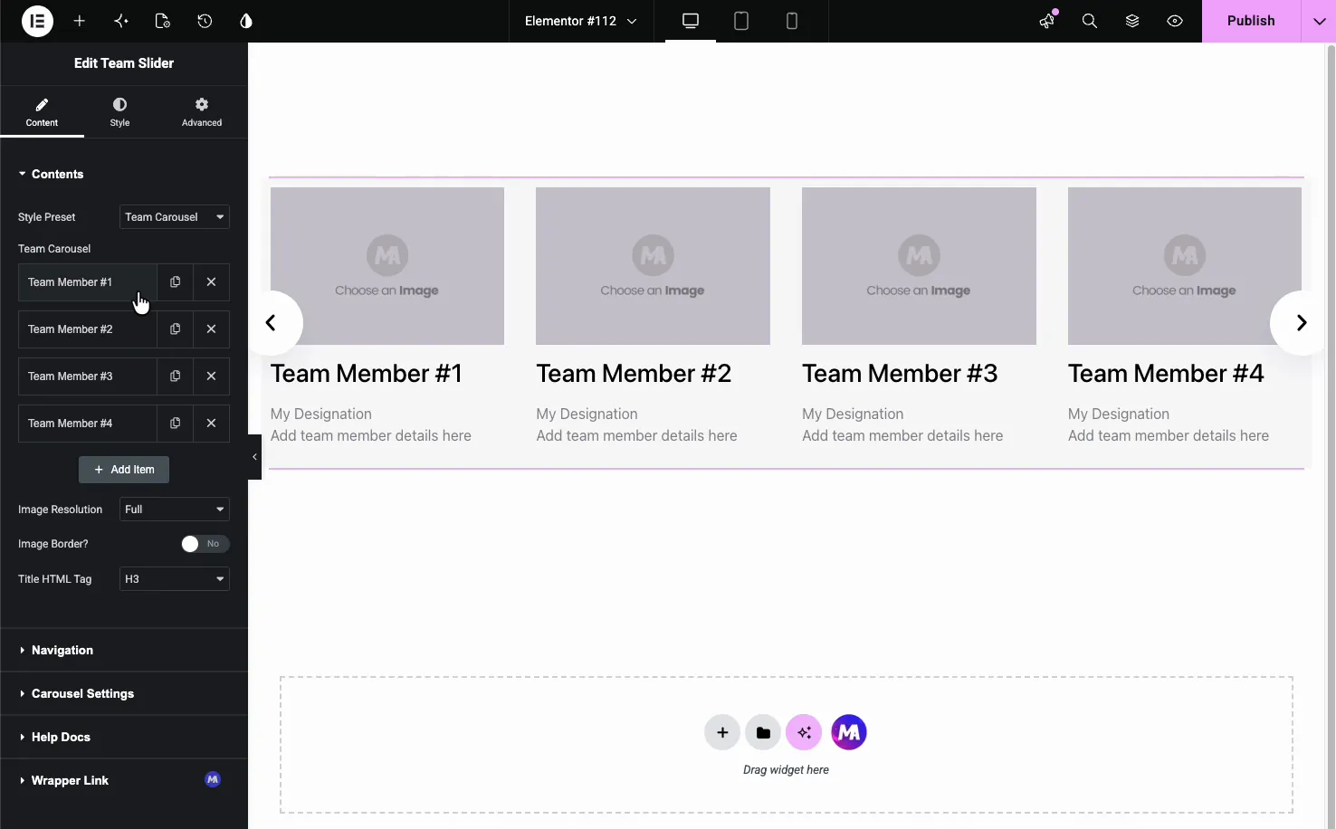Open the Style Preset dropdown
1336x829 pixels.
(x=175, y=217)
